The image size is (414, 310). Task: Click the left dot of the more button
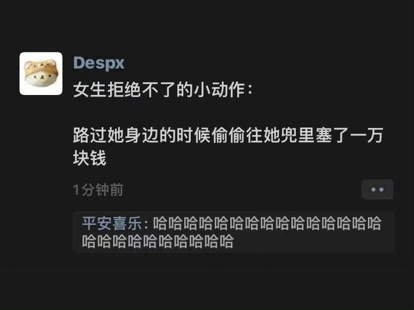(x=373, y=189)
